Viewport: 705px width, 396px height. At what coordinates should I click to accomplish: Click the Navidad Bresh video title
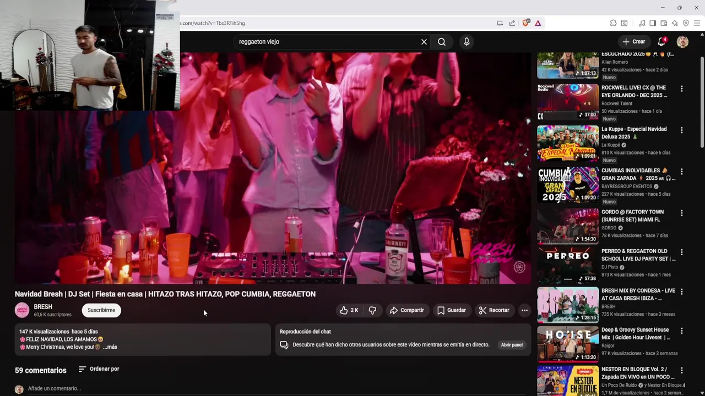(x=165, y=294)
